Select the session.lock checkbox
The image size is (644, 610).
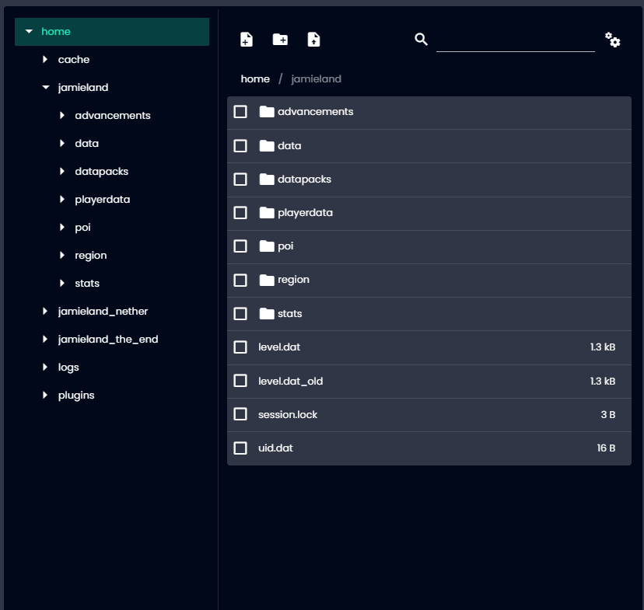point(240,414)
